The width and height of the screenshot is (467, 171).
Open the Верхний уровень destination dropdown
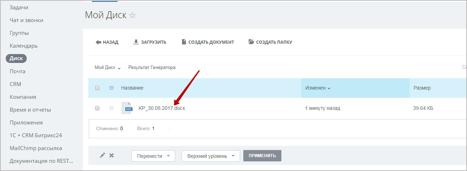pos(211,156)
